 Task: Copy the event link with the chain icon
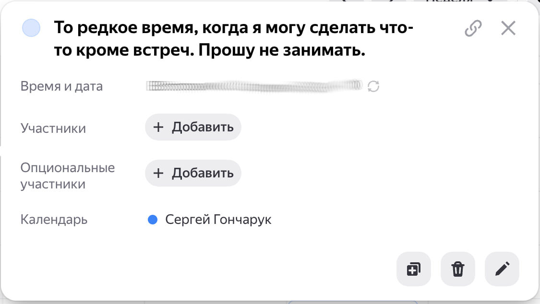473,28
